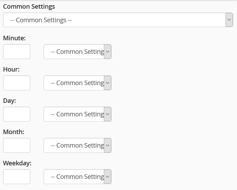Click the bold Common Settings heading label
The height and width of the screenshot is (190, 237).
[x=29, y=7]
